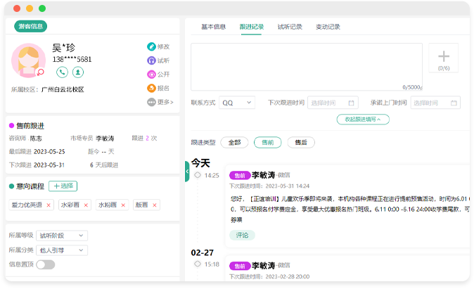Click the 潜客信息 header badge
The image size is (474, 289).
(x=30, y=26)
